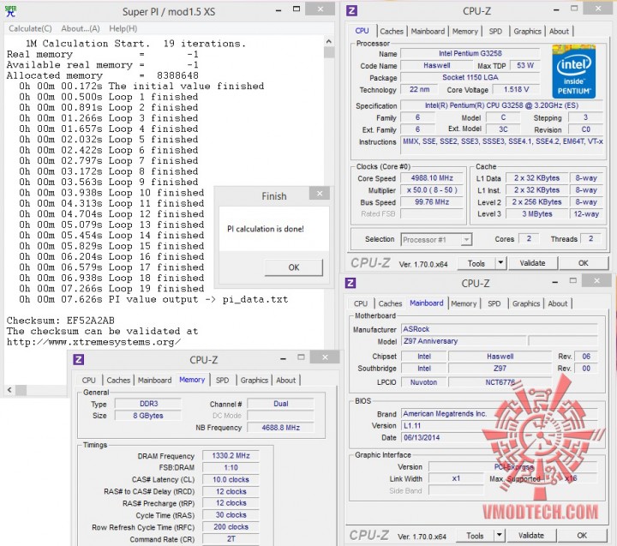
Task: Click the Intel Pentium logo badge
Action: tap(573, 71)
